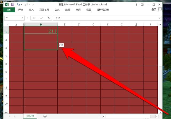Image resolution: width=171 pixels, height=119 pixels.
Task: Switch to the 数据 (Data) tab
Action: pyautogui.click(x=68, y=10)
